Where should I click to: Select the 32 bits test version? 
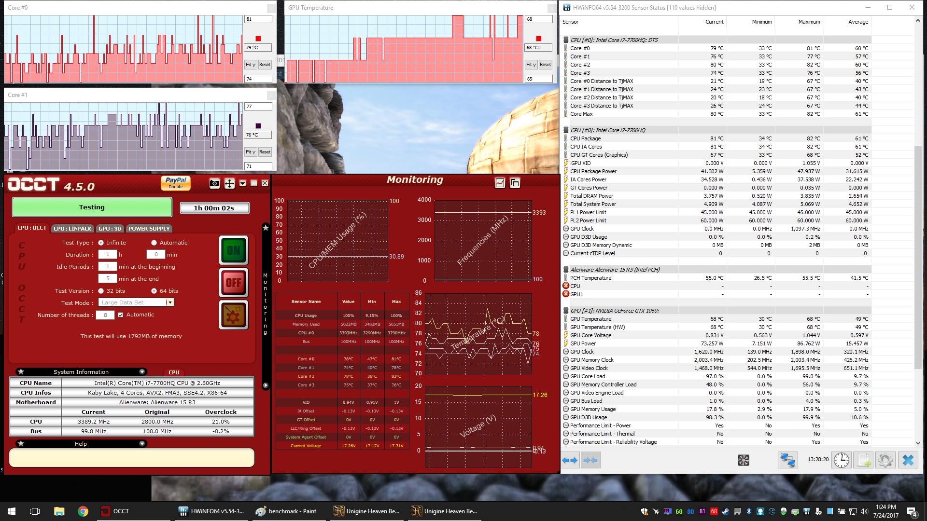[x=101, y=291]
